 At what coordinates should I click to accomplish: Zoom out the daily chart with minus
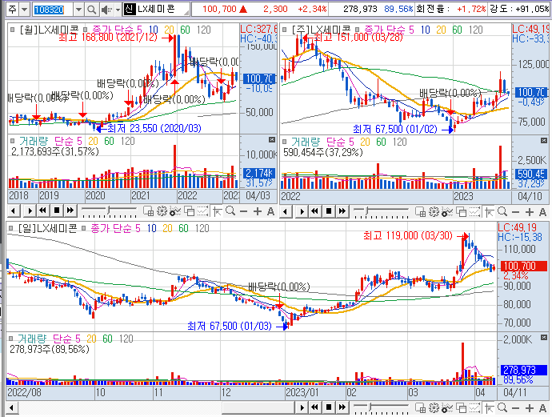pyautogui.click(x=516, y=408)
